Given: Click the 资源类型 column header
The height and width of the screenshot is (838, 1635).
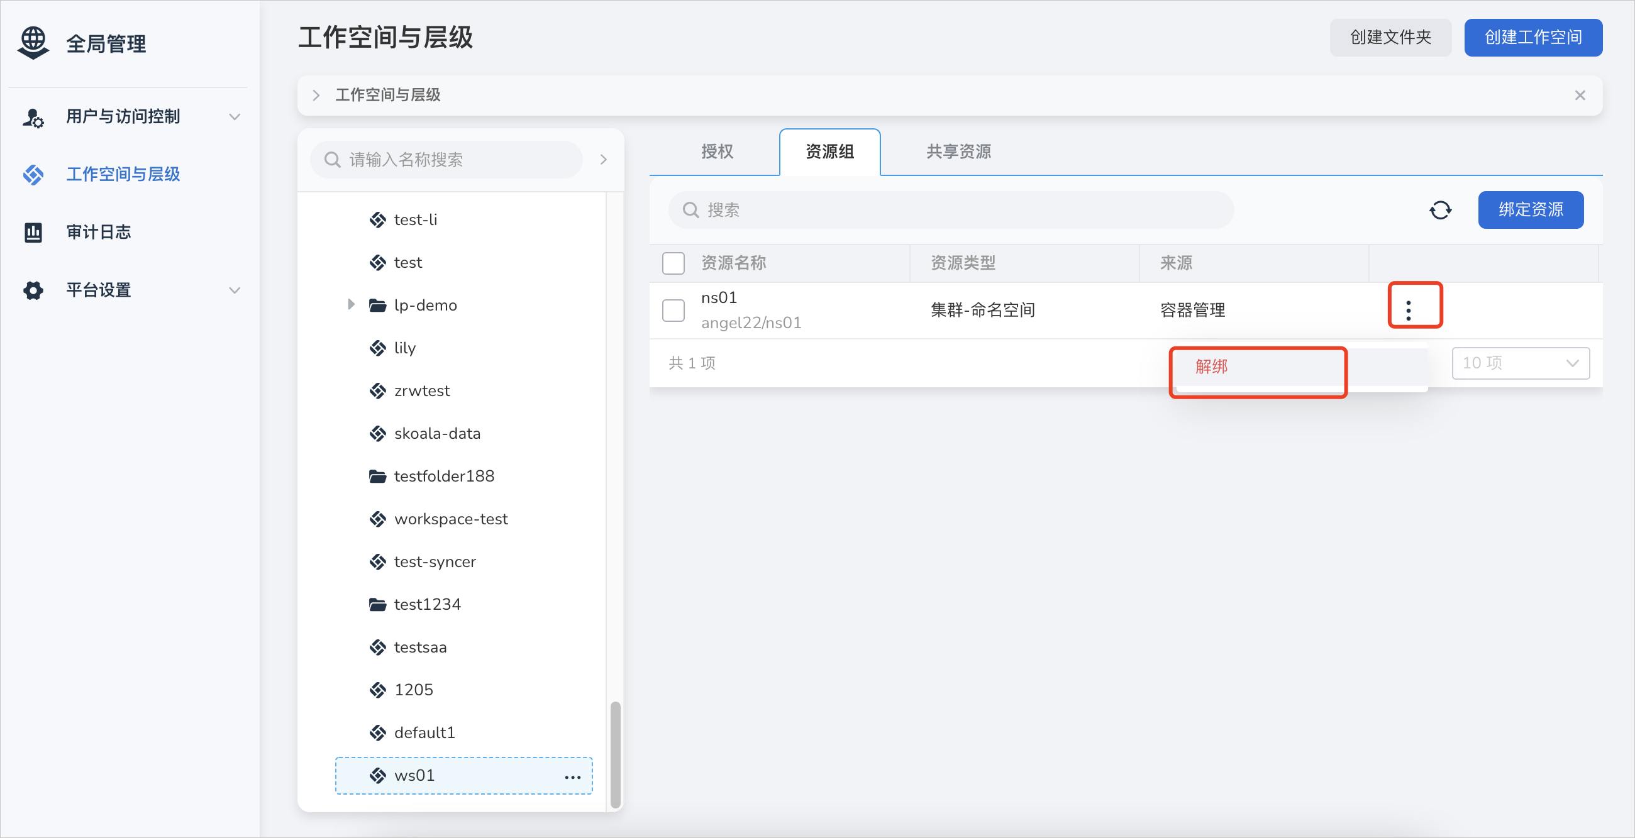Looking at the screenshot, I should [963, 263].
